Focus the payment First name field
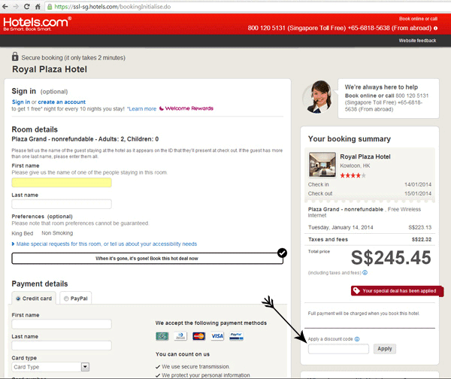 point(62,324)
